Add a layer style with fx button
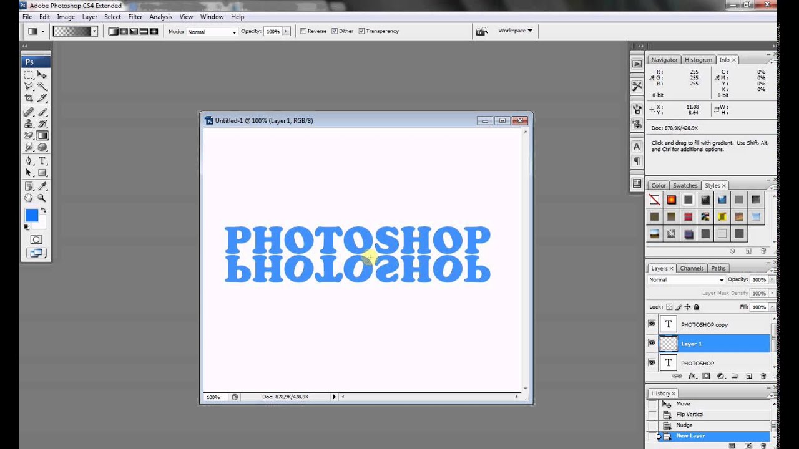799x449 pixels. coord(692,376)
